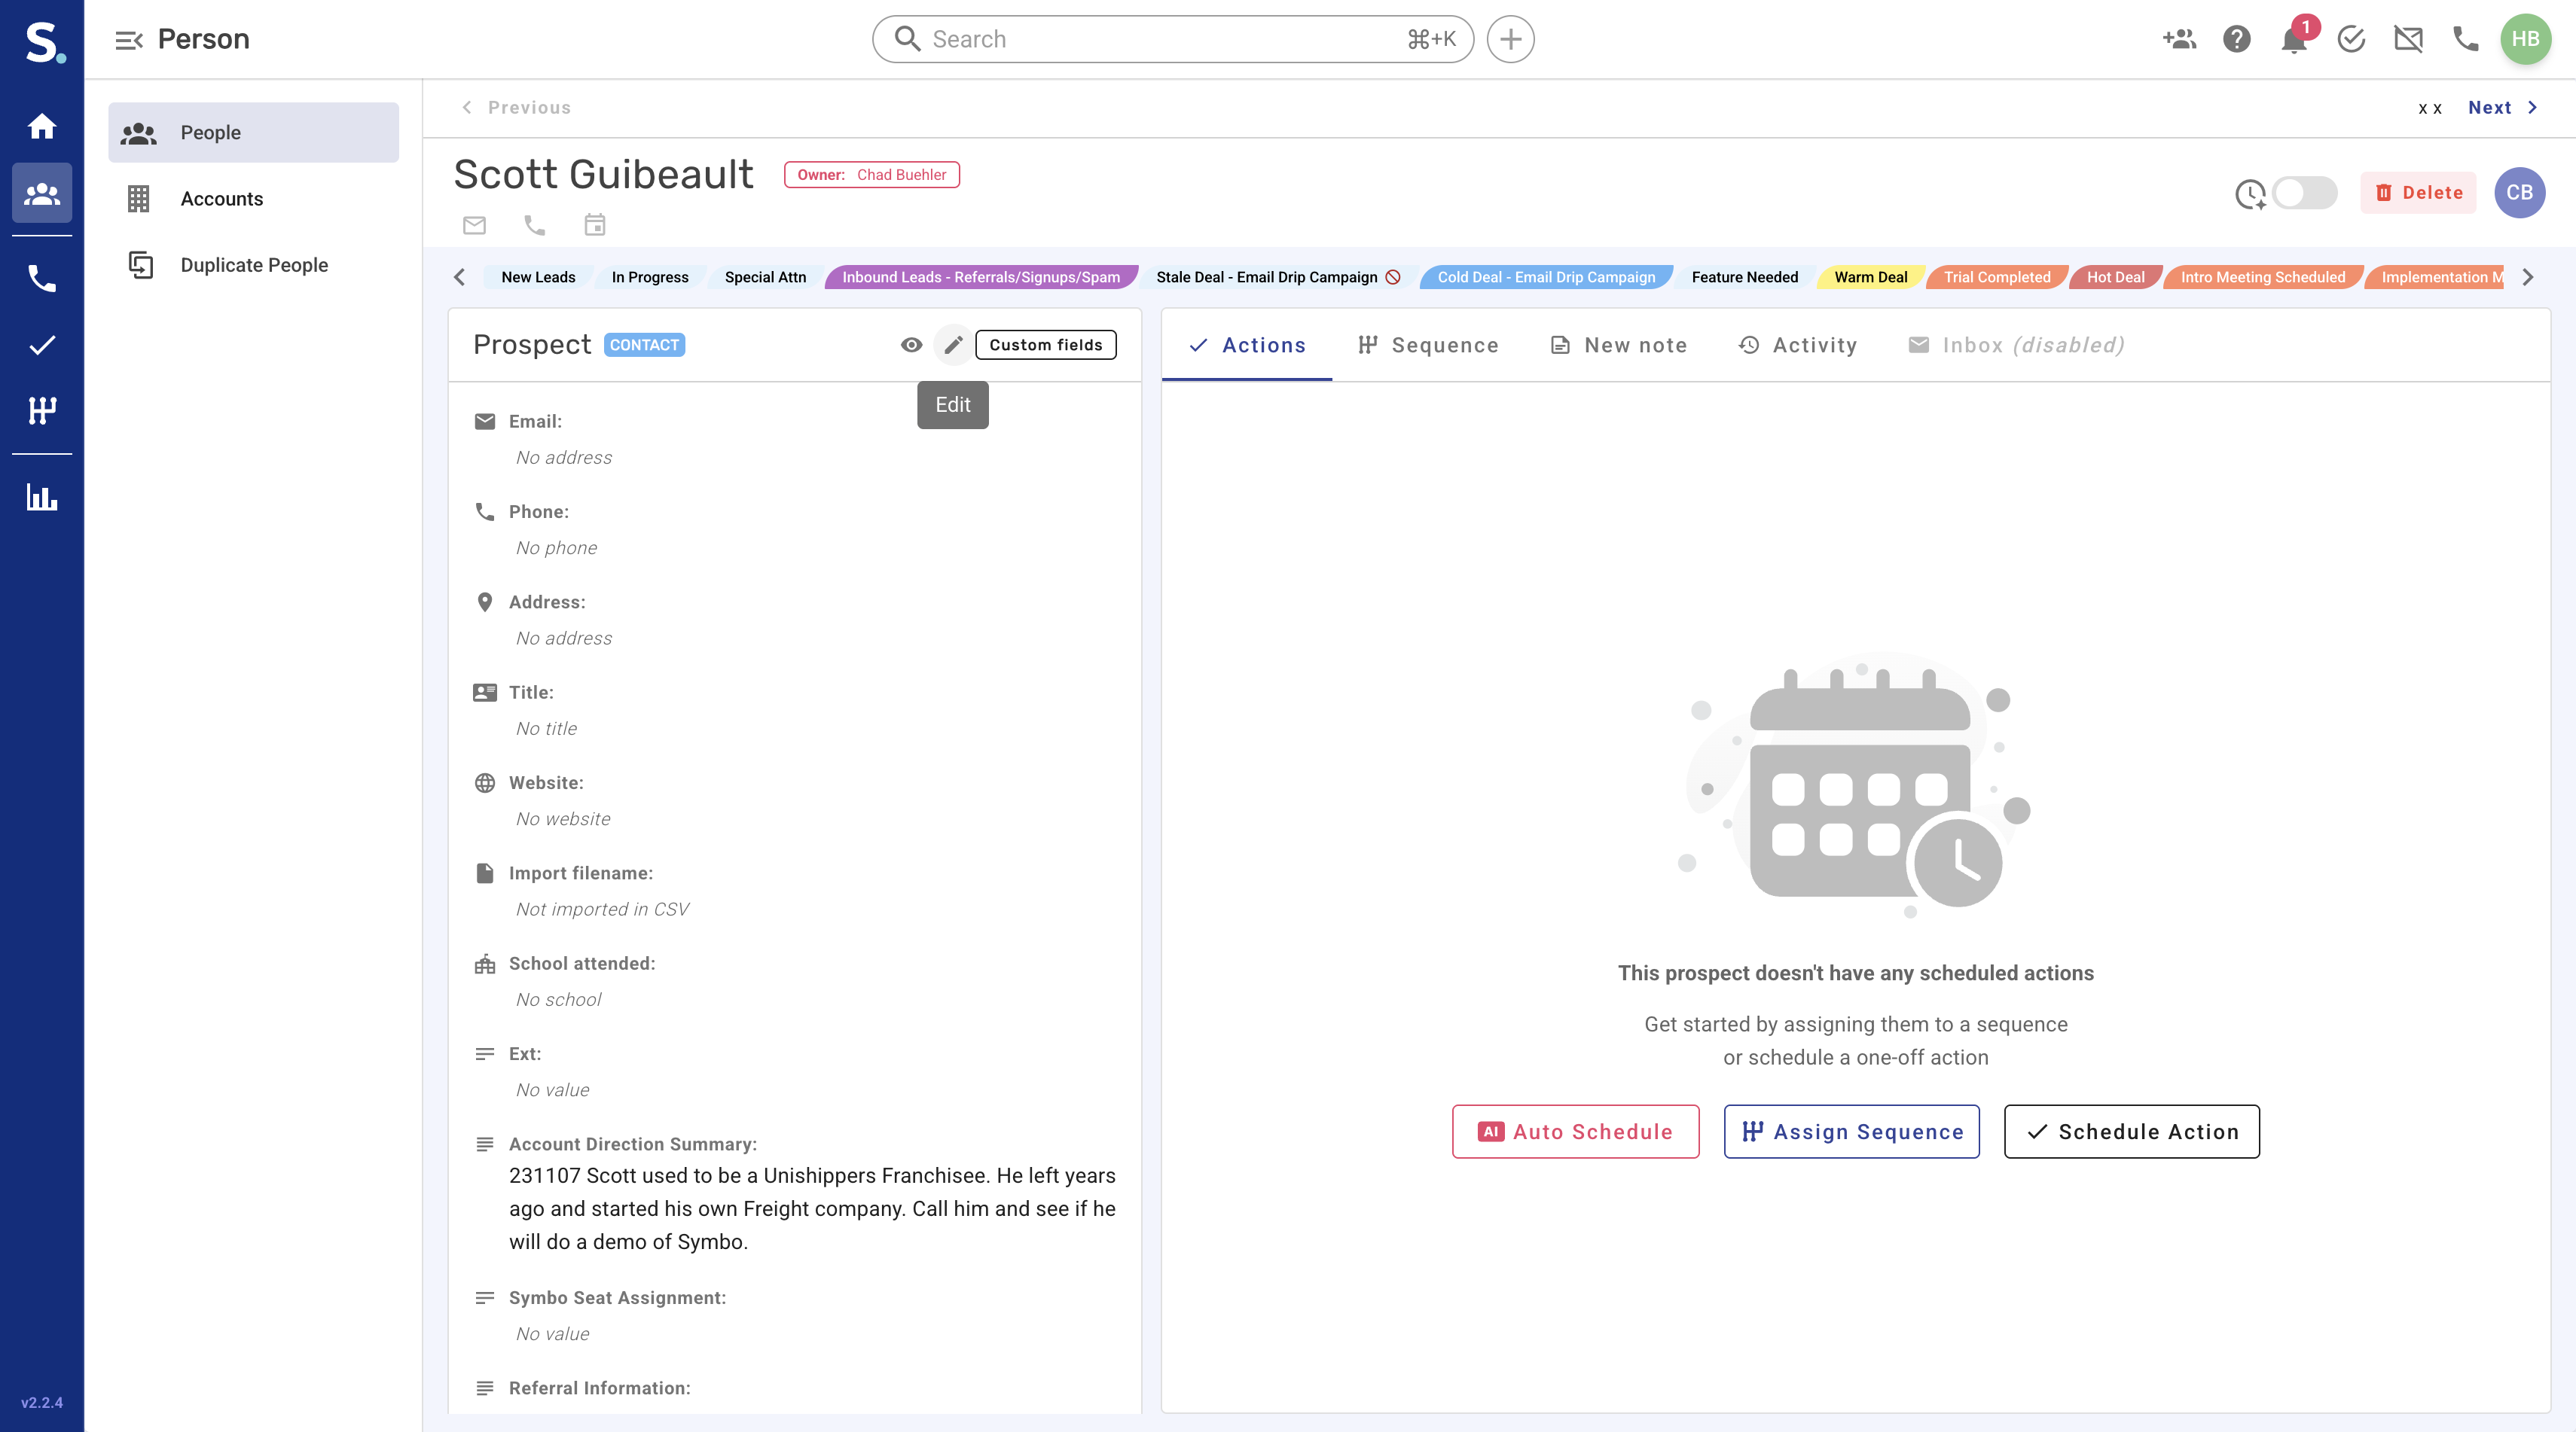Image resolution: width=2576 pixels, height=1432 pixels.
Task: Click the phone dialer icon in top bar
Action: point(2466,40)
